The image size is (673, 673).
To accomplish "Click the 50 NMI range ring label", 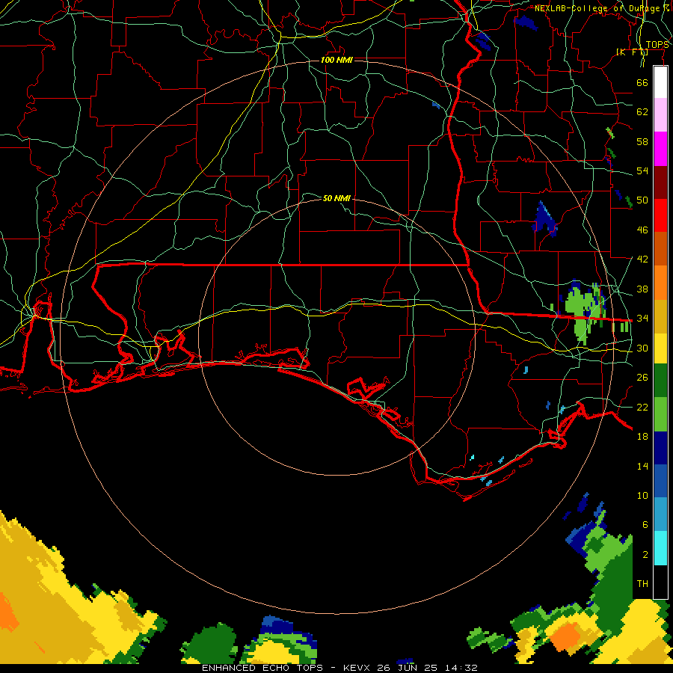I will pyautogui.click(x=336, y=198).
